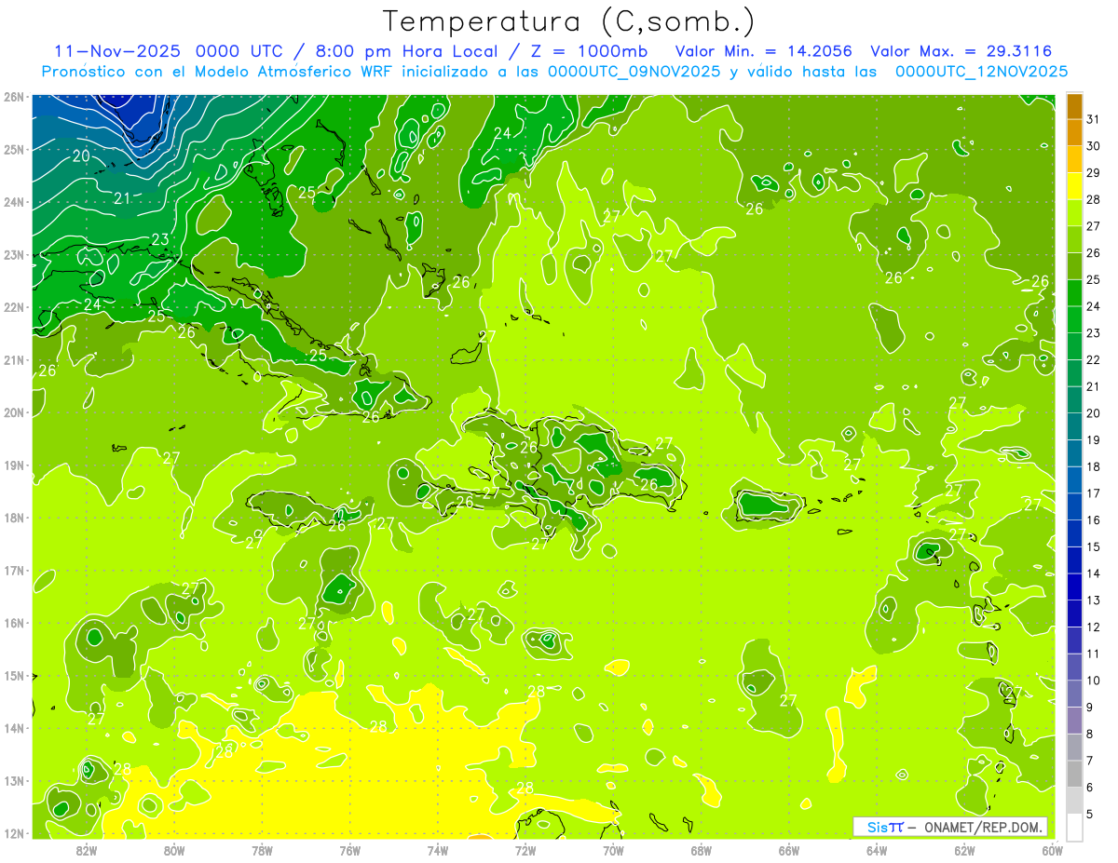Click the map contour label 21
The height and width of the screenshot is (863, 1118).
(x=122, y=198)
